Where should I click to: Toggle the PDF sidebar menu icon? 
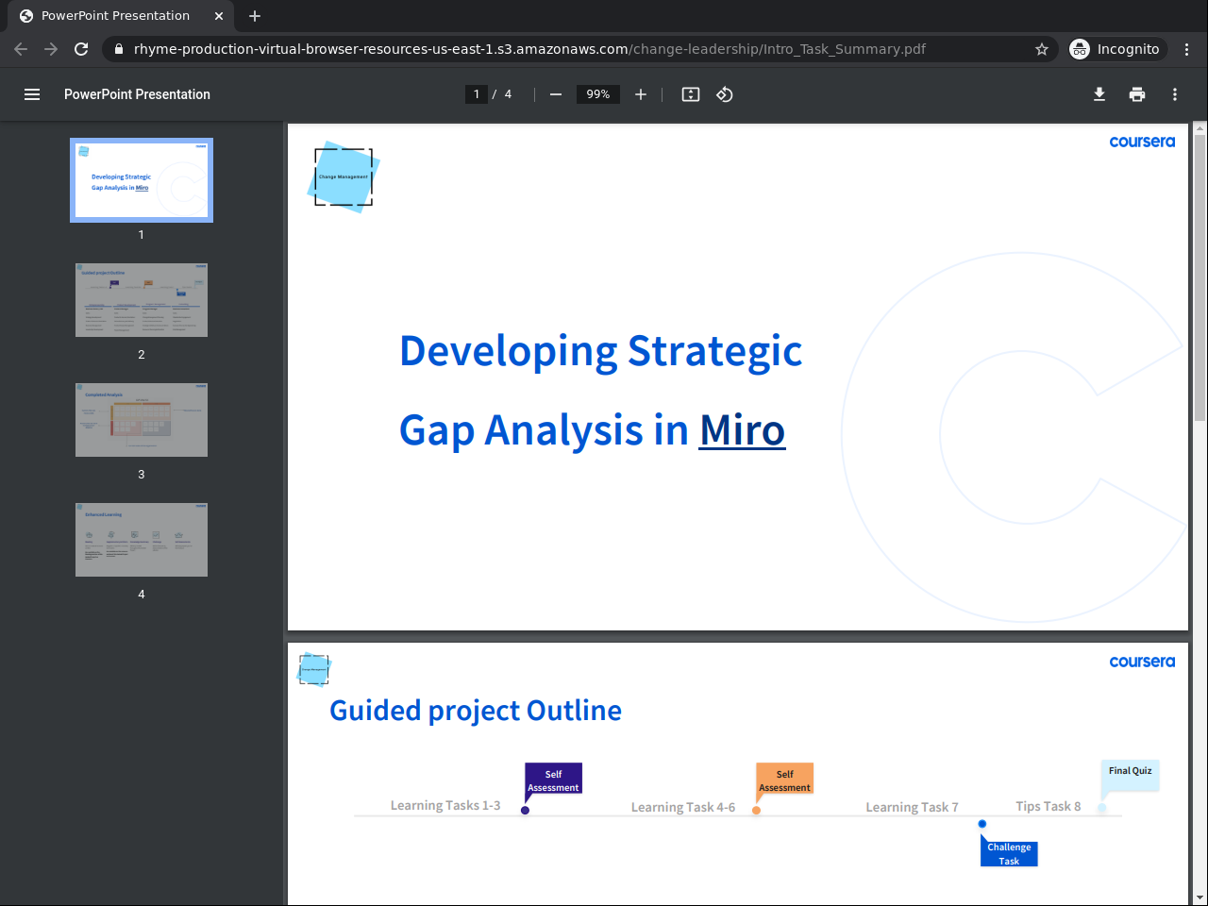(x=32, y=94)
